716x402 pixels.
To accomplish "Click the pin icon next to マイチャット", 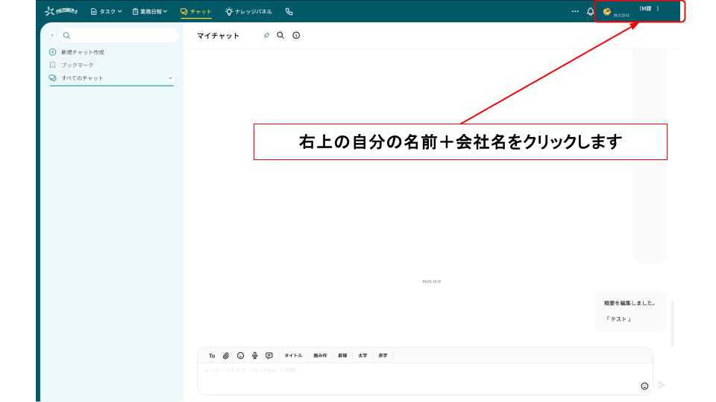I will 266,36.
